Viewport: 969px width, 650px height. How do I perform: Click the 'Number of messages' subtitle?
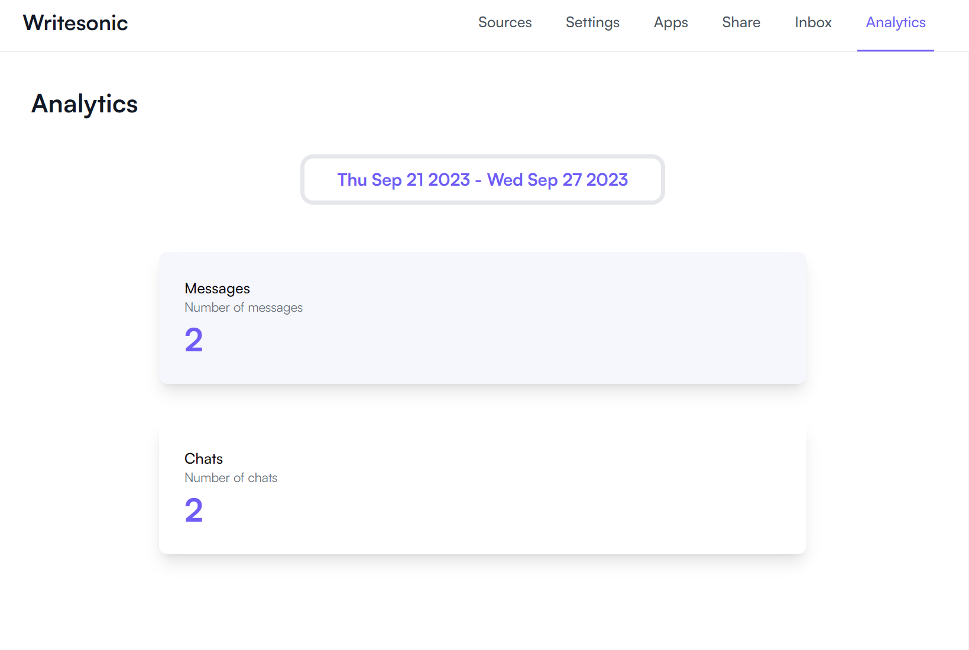243,308
